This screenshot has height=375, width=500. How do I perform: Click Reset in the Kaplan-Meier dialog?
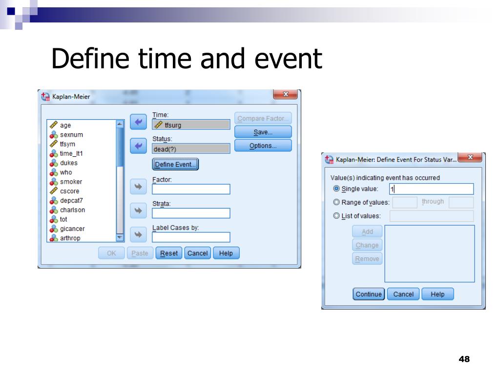pos(168,253)
